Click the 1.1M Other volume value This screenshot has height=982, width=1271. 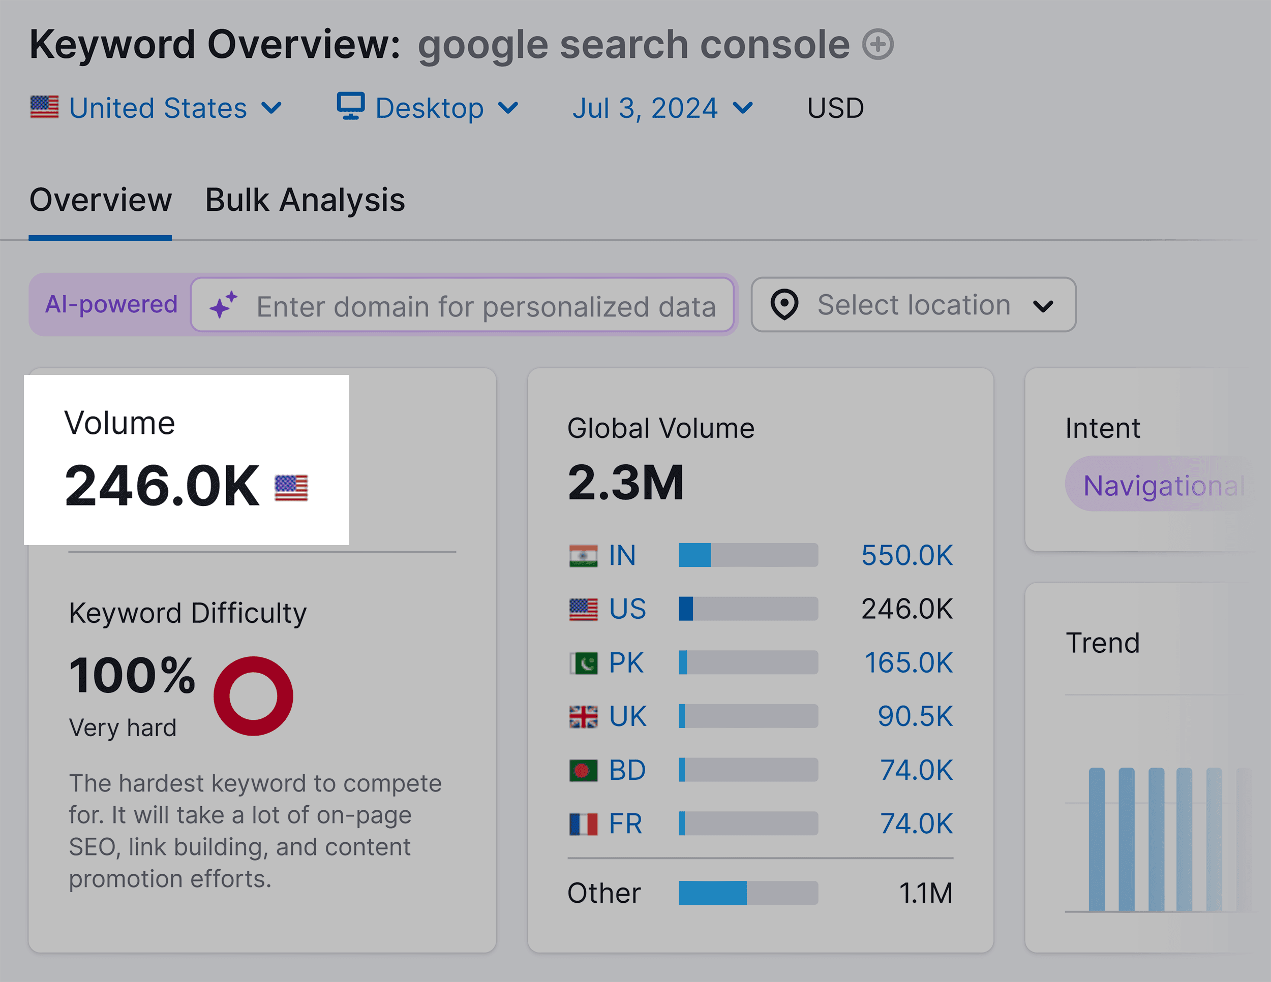[x=925, y=893]
